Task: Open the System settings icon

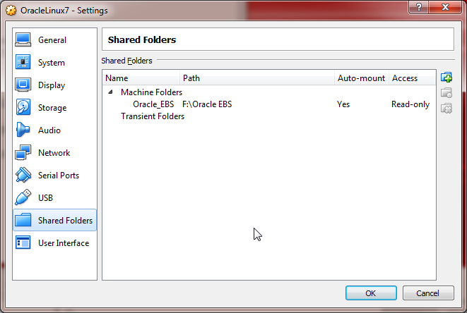Action: (x=23, y=63)
